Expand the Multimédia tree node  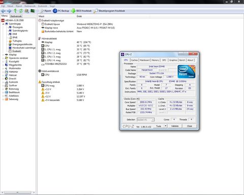click(x=3, y=69)
